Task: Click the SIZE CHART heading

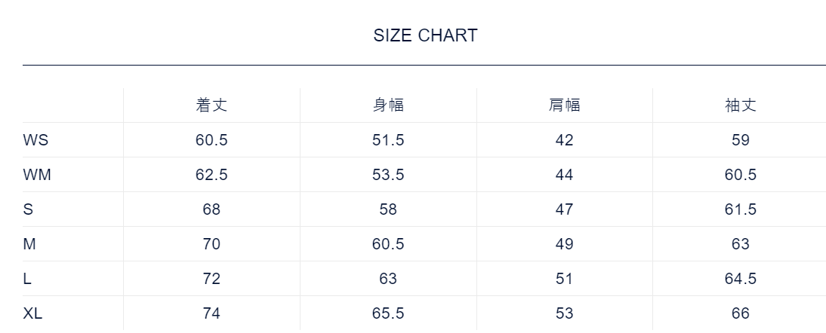Action: pyautogui.click(x=425, y=35)
